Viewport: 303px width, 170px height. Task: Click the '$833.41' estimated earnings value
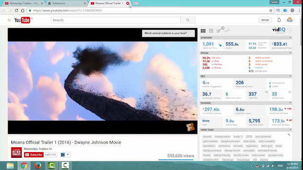pos(279,44)
